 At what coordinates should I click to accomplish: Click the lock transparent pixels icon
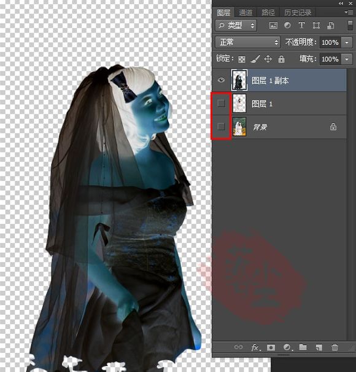click(242, 59)
